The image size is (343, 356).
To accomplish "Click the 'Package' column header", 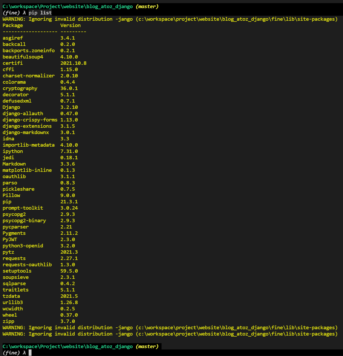I will click(x=13, y=25).
